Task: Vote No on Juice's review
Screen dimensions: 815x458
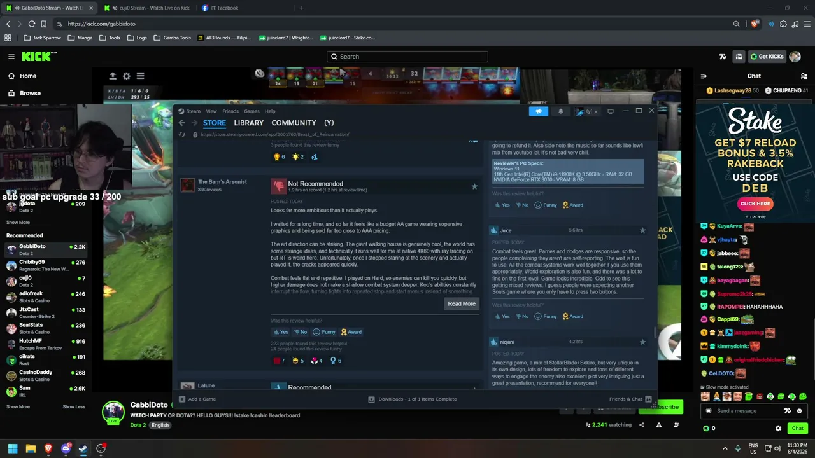Action: (521, 316)
